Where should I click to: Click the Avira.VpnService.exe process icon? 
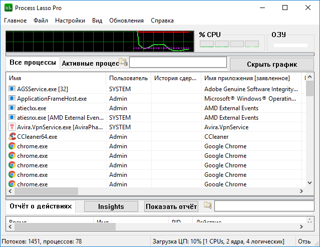pos(12,127)
